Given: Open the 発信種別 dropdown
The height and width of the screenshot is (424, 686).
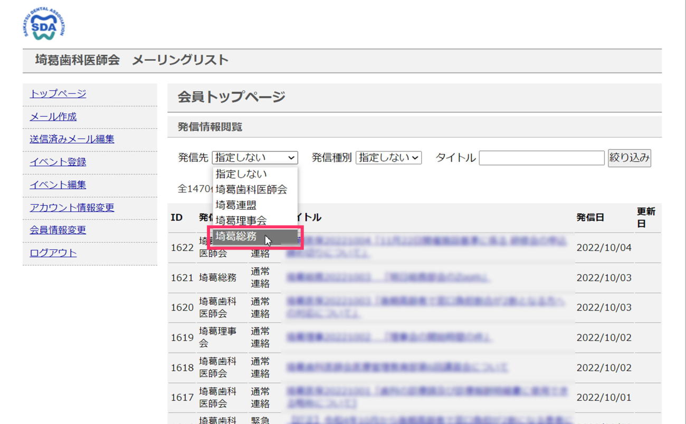Looking at the screenshot, I should [x=388, y=158].
